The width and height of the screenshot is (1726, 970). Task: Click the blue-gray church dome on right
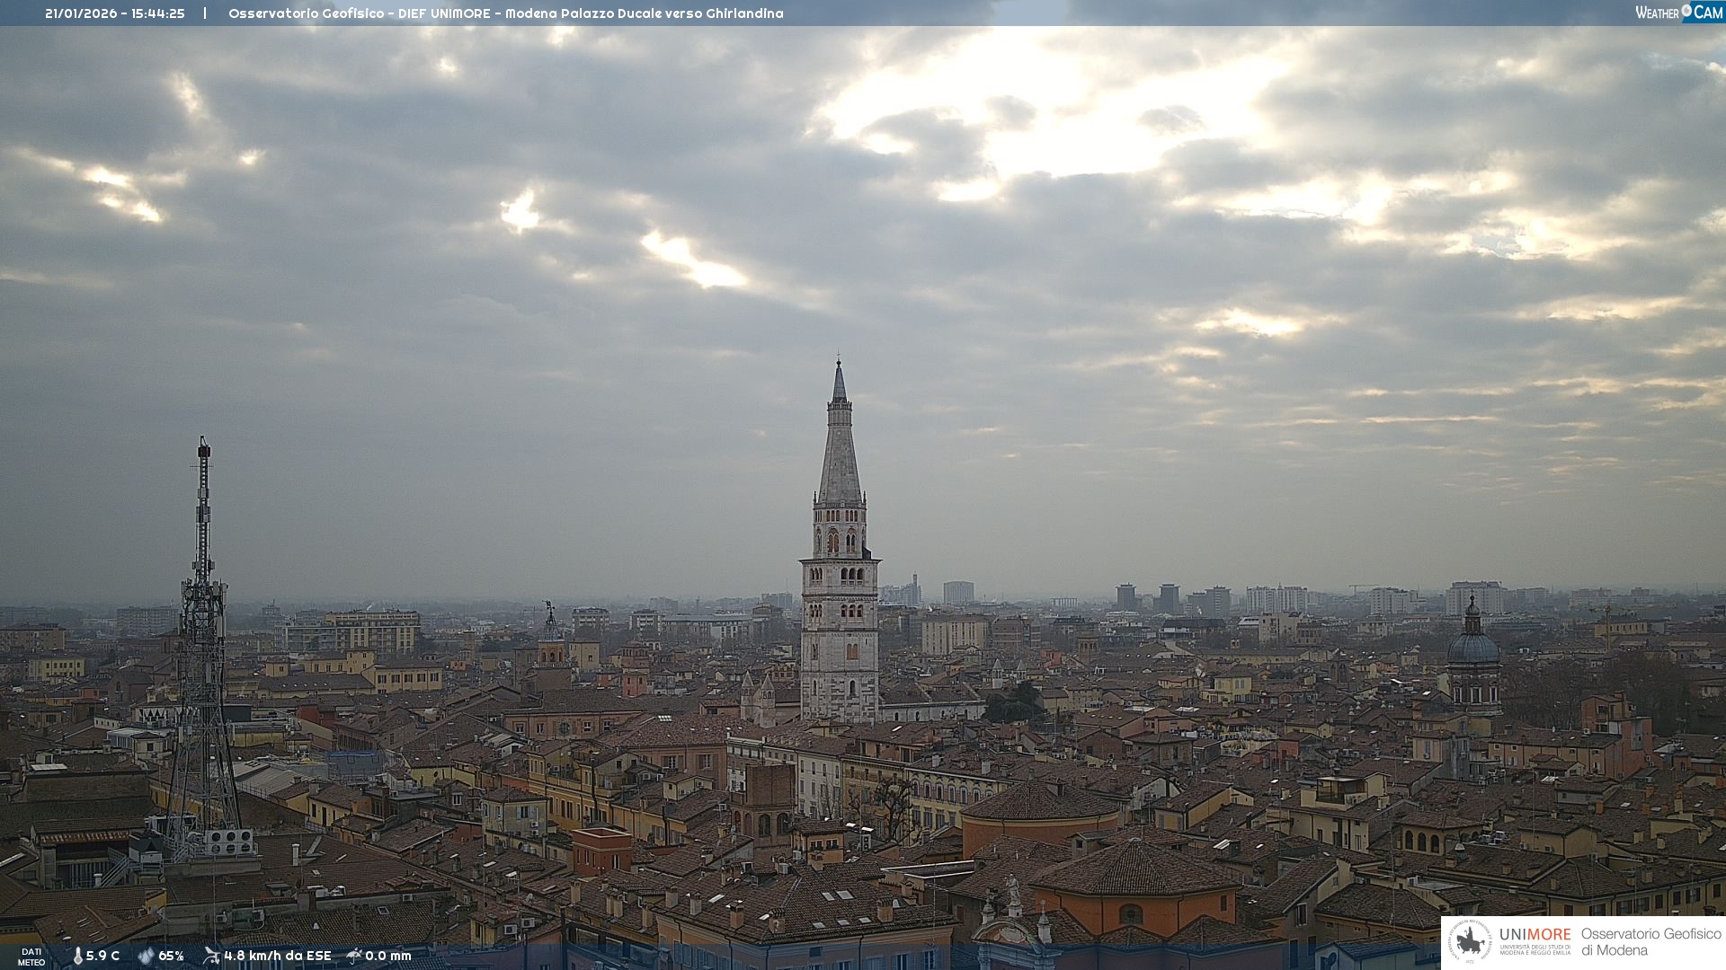pos(1472,647)
